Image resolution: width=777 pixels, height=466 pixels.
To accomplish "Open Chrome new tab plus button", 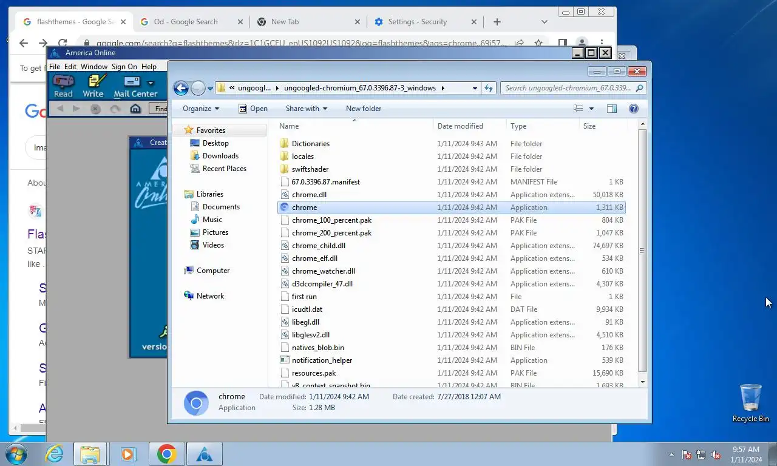I will (497, 22).
